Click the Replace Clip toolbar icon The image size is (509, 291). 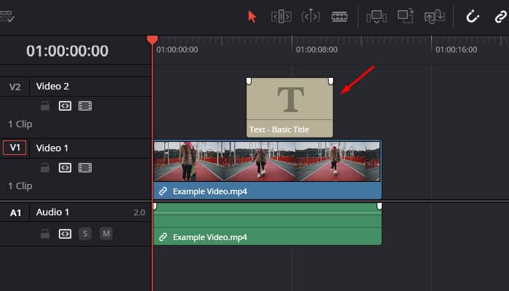(435, 17)
